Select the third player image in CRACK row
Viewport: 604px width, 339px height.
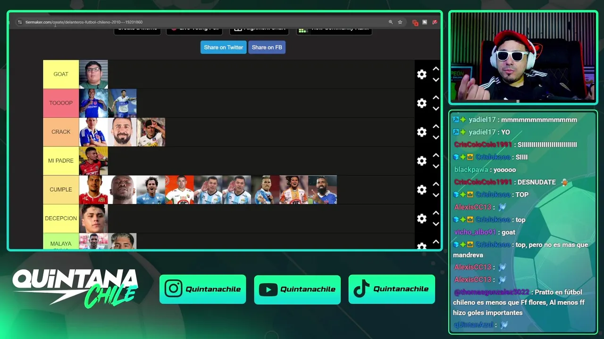coord(151,132)
